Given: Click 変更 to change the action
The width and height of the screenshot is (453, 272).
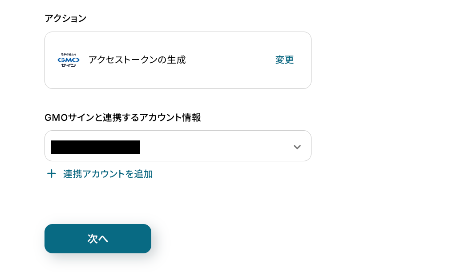Looking at the screenshot, I should tap(284, 60).
